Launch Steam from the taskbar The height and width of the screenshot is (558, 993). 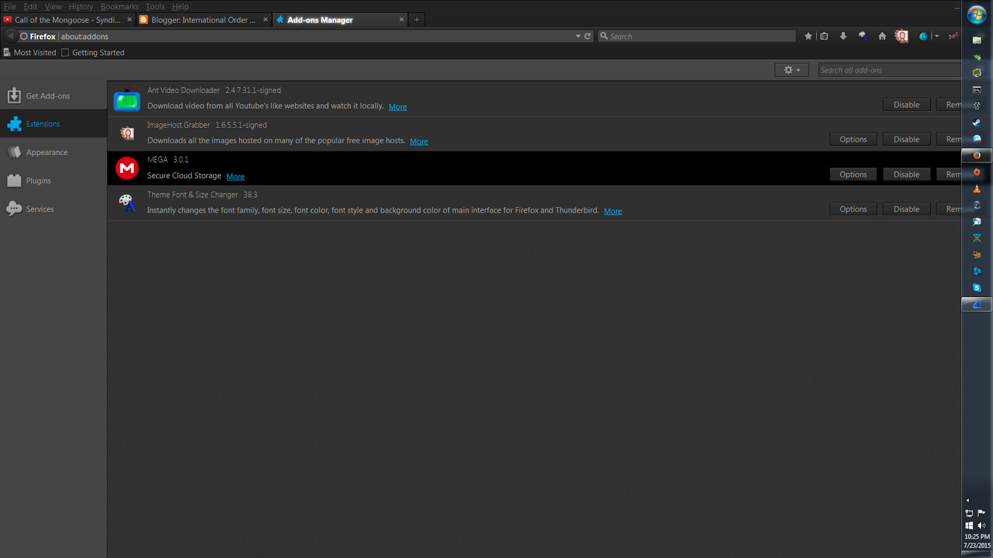tap(977, 122)
